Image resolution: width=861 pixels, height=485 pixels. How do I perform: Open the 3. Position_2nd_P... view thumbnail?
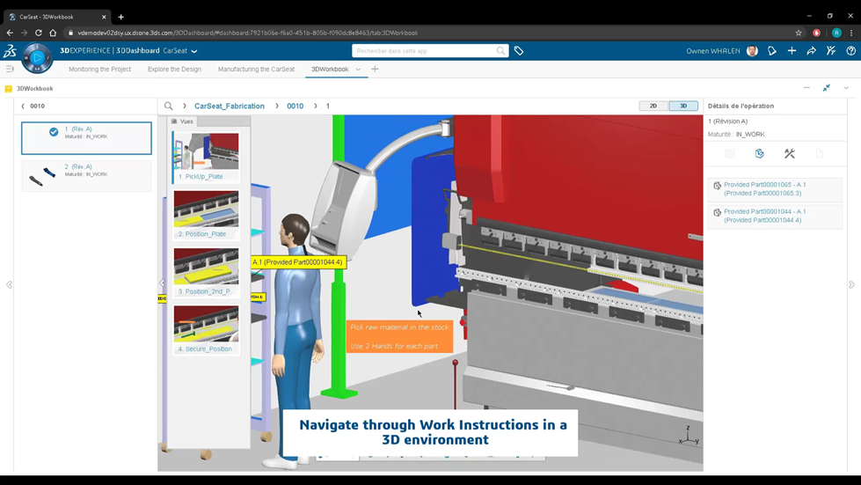pos(206,272)
